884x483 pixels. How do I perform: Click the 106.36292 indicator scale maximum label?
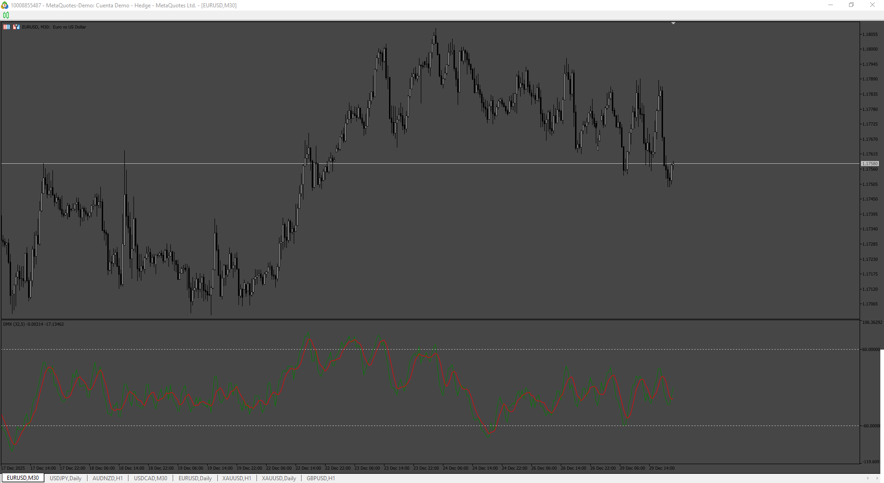[x=872, y=322]
